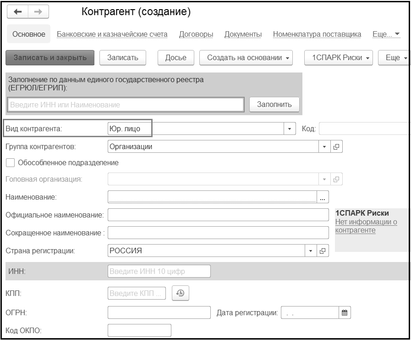Follow the Нет информации о контрагенте link
411x340 pixels.
point(366,226)
